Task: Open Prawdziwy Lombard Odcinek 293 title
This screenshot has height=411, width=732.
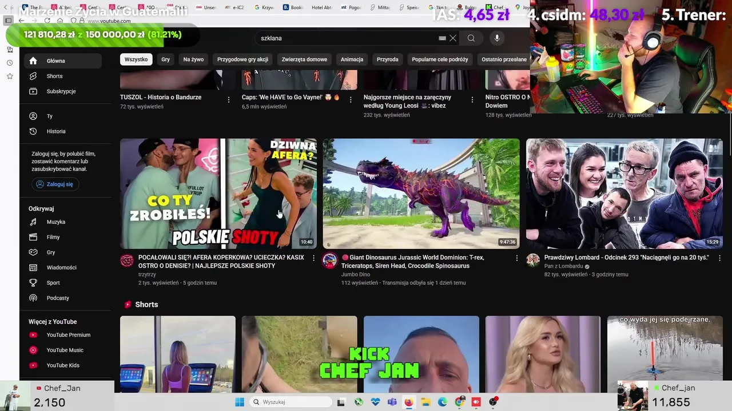Action: click(x=626, y=257)
